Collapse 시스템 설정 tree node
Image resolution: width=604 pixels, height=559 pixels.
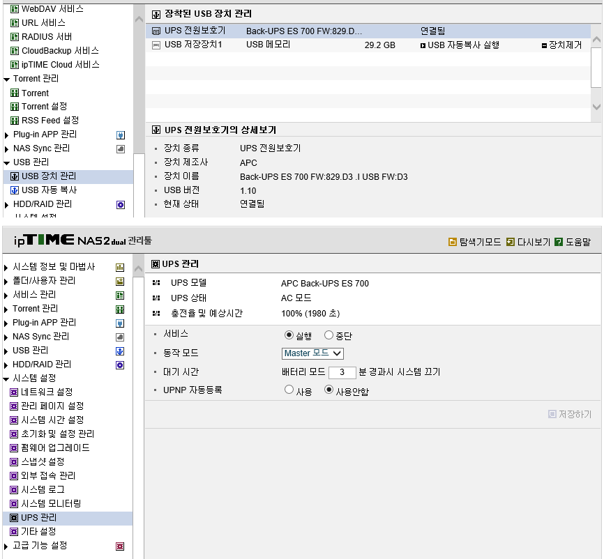point(6,379)
